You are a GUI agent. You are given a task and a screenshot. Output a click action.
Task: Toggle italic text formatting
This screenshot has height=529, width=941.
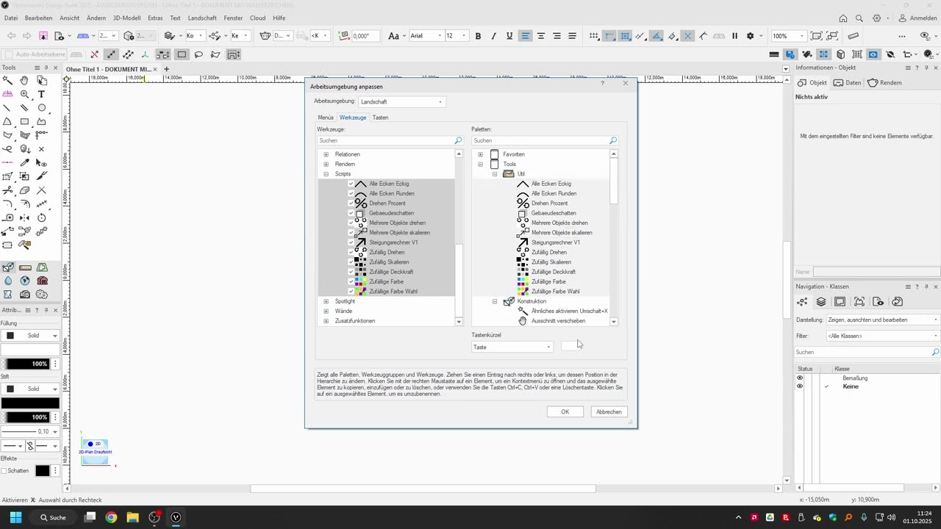493,36
